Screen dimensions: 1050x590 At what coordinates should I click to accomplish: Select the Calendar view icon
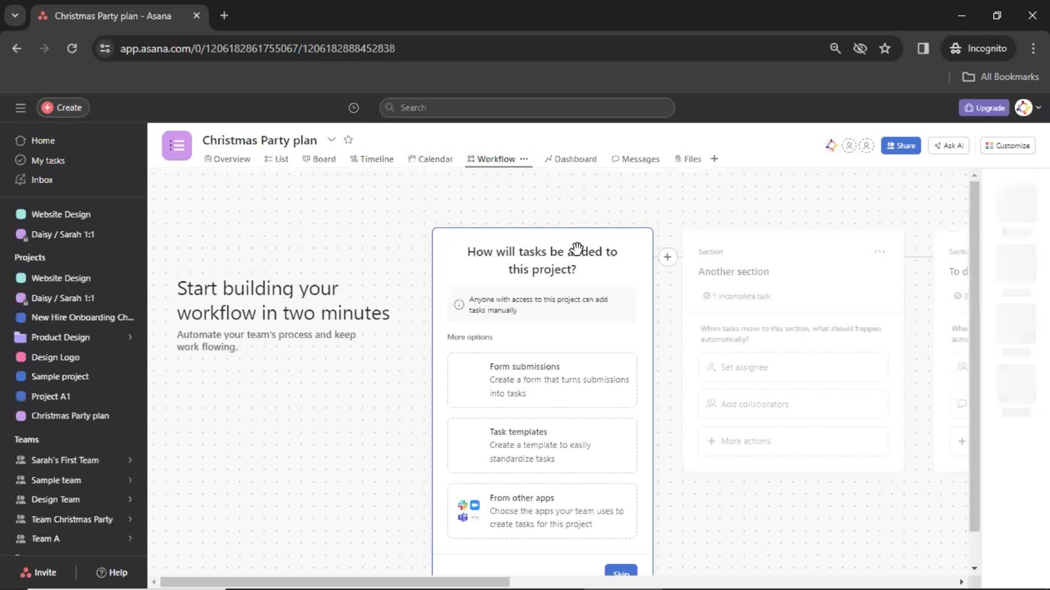412,159
